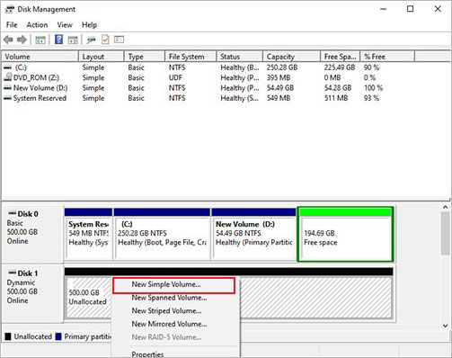Select the DVD_ROM (Z:) disc icon
The width and height of the screenshot is (452, 358).
pos(8,77)
